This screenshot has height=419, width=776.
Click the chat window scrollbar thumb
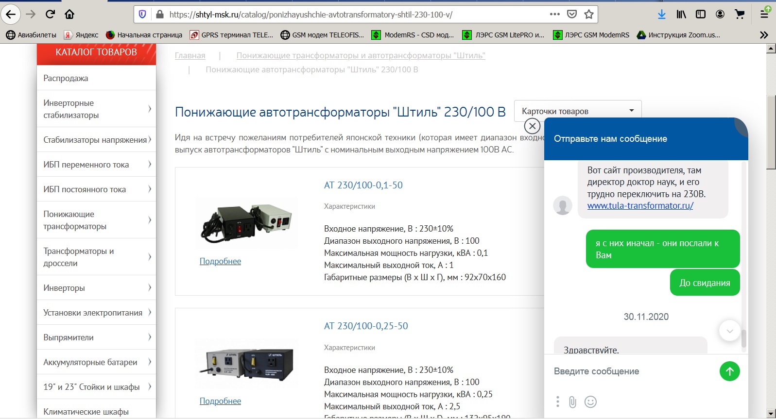point(743,338)
